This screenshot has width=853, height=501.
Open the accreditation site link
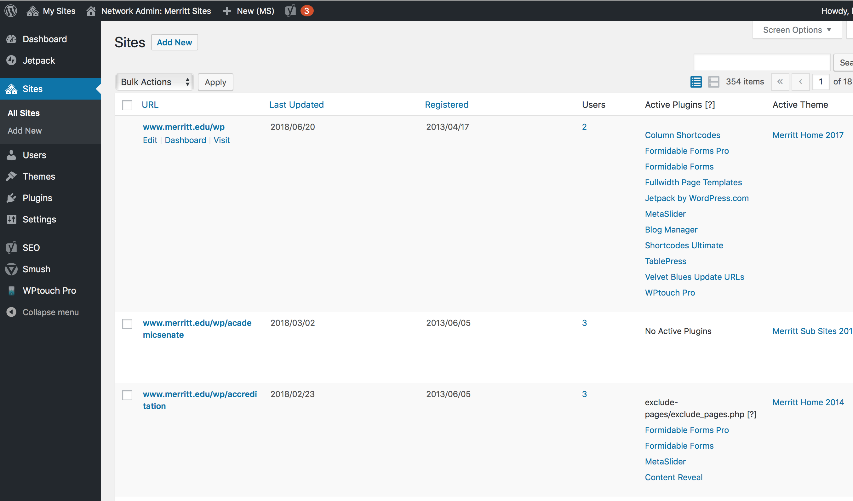[200, 400]
